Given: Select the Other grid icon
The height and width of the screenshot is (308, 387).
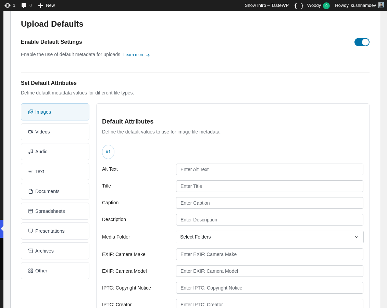Looking at the screenshot, I should [30, 271].
